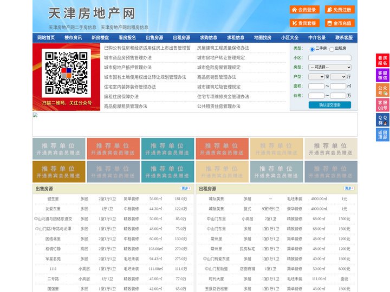Click the 公众号 floating sidebar icon
Viewport: 390px width, 292px height.
coord(382,90)
